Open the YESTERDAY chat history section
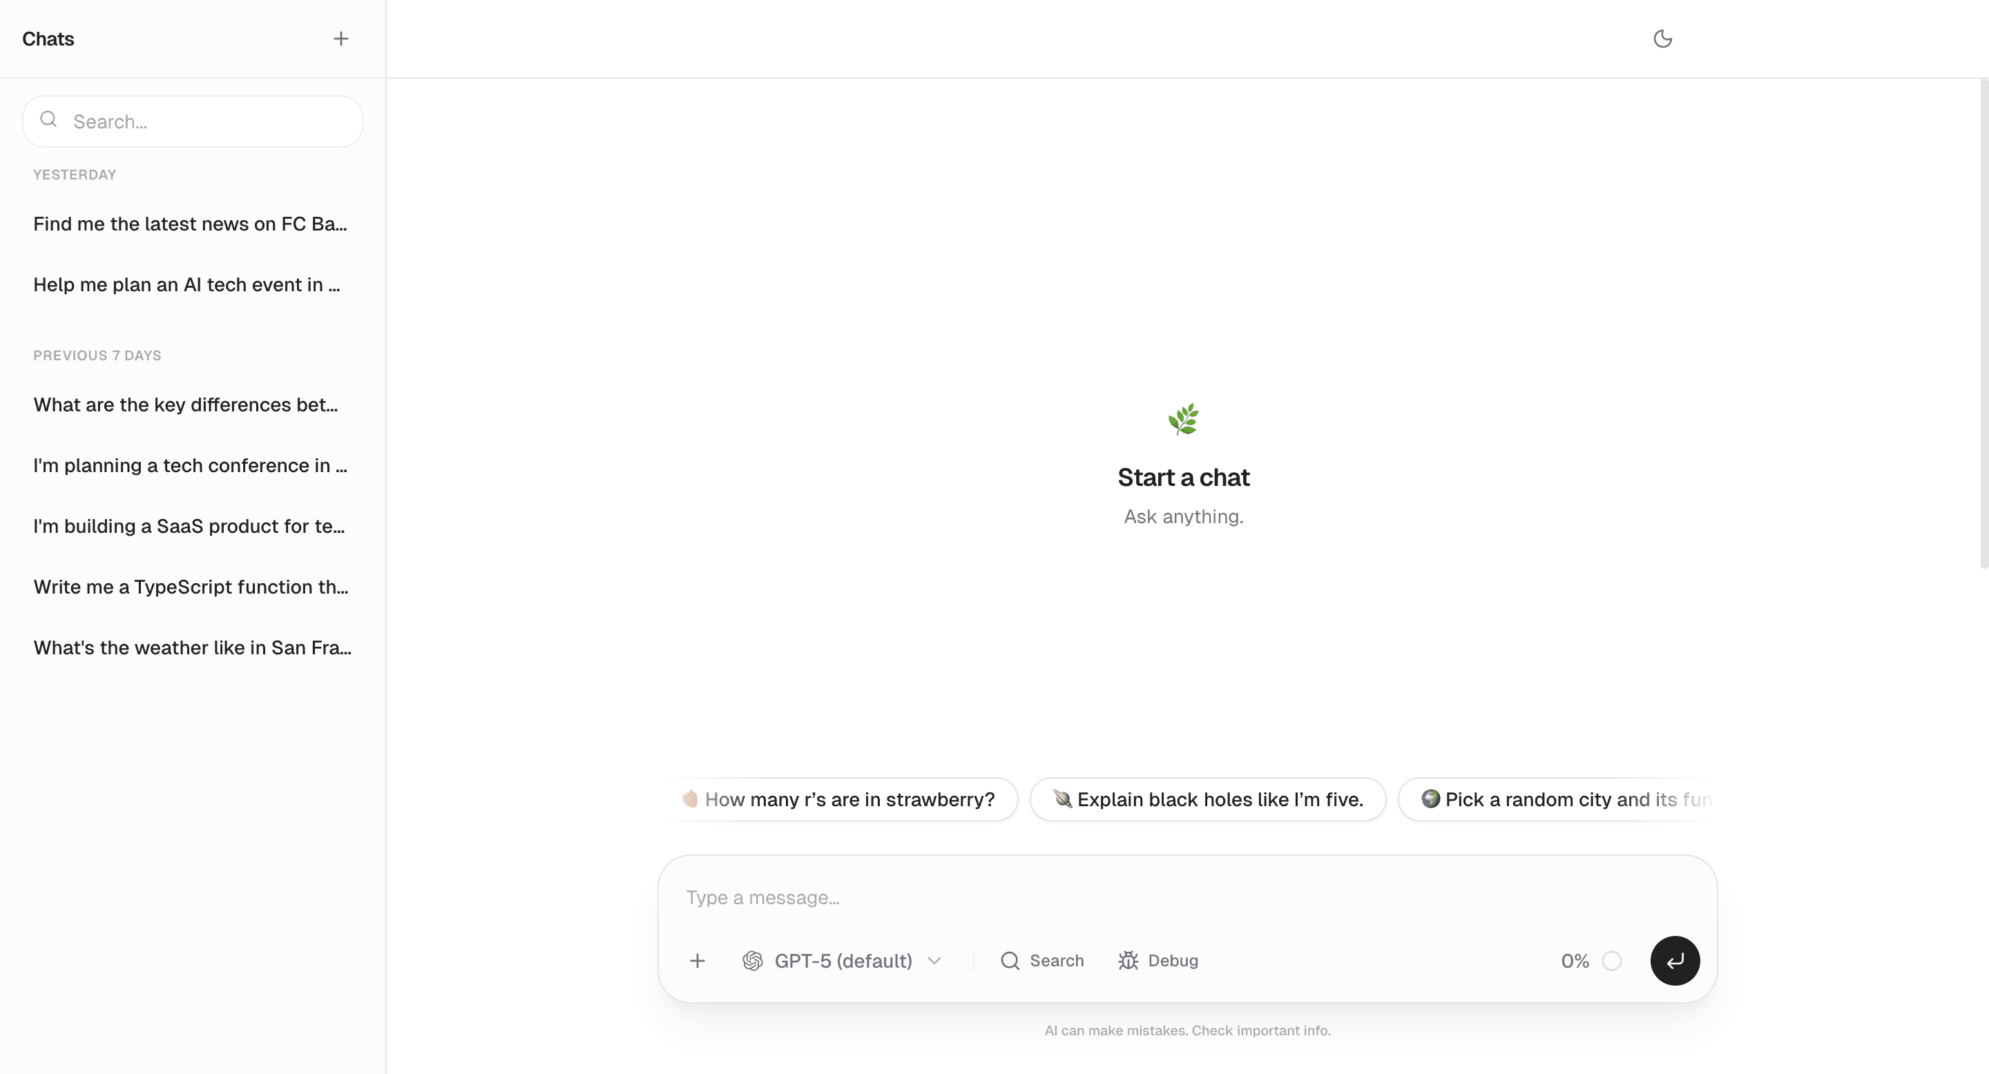This screenshot has width=1989, height=1074. pos(74,175)
